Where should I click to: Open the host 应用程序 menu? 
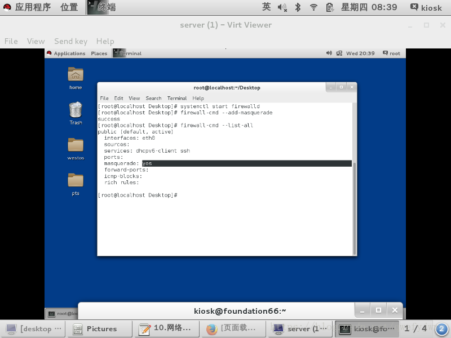tap(33, 7)
